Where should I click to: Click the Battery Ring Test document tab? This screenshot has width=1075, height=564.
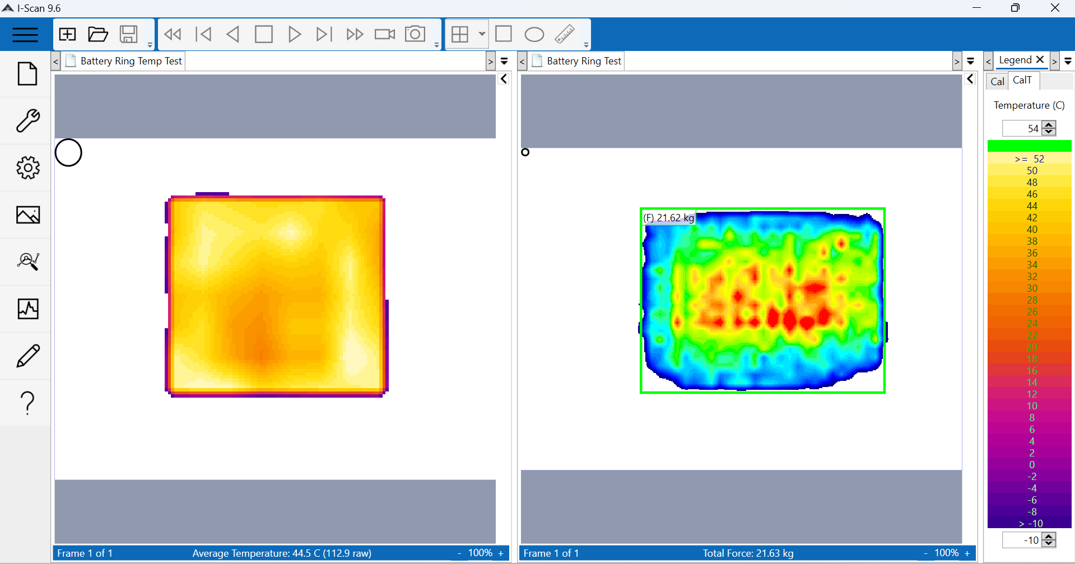point(583,60)
